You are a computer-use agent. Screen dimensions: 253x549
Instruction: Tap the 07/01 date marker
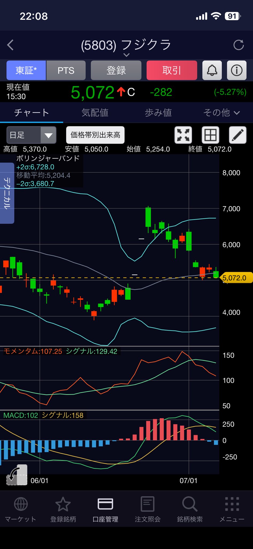coord(189,481)
